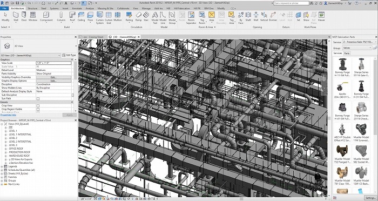Click Edit button for Visibility/Graphics Overrides
This screenshot has width=378, height=201.
pyautogui.click(x=53, y=77)
